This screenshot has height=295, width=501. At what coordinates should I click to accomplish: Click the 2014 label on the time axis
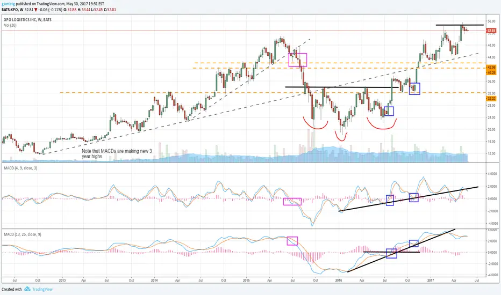154,281
